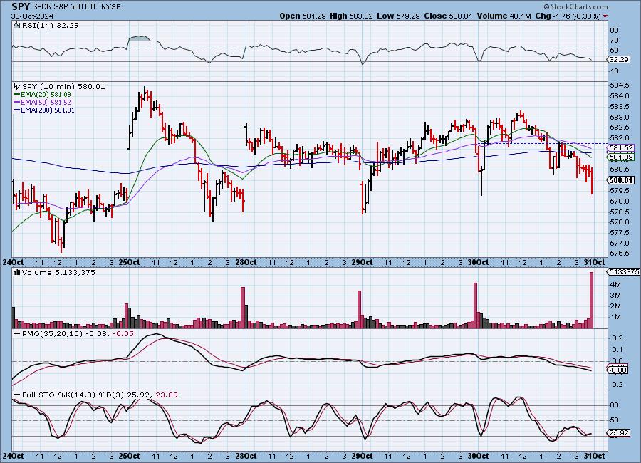Click the 5133375 volume value tag
Screen dimensions: 641x463
[x=624, y=271]
